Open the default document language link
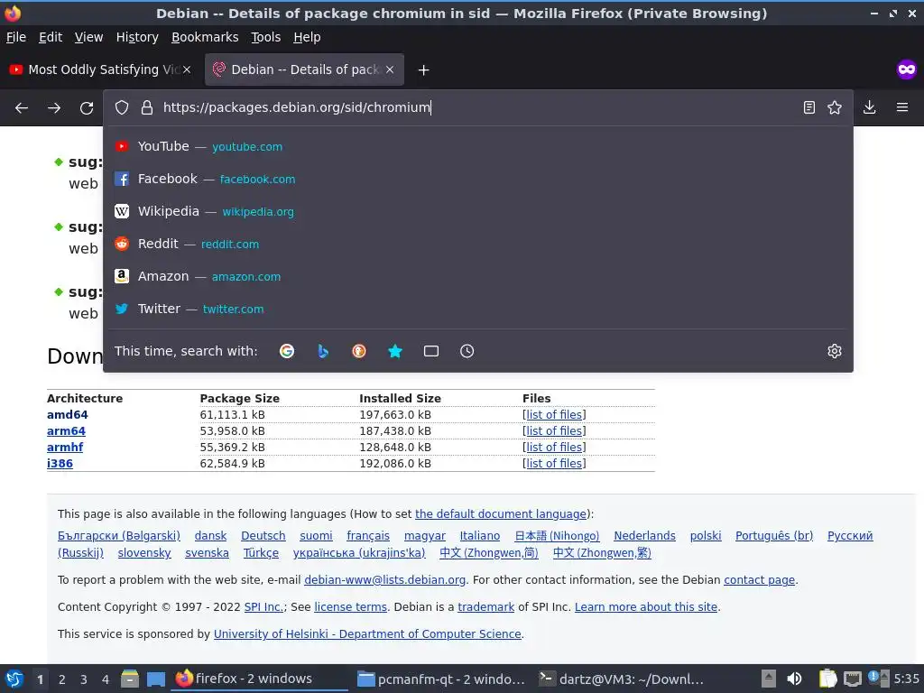The width and height of the screenshot is (924, 693). coord(501,513)
